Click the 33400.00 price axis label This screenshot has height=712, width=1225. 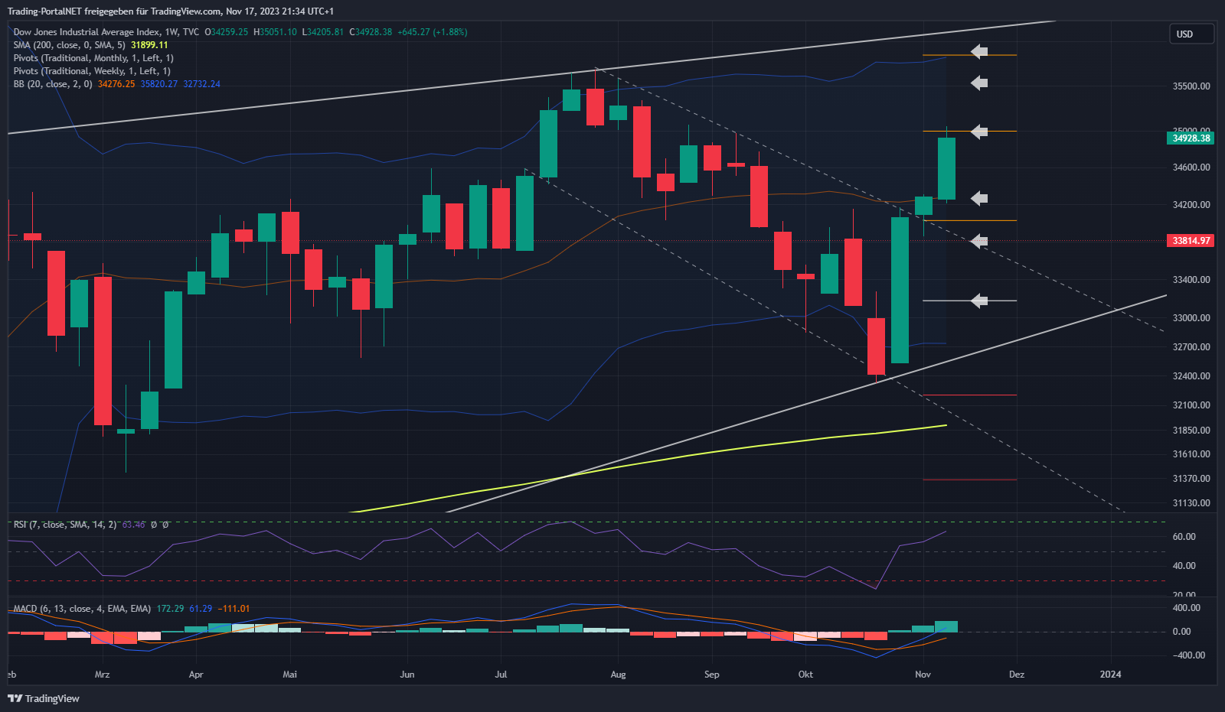1191,280
